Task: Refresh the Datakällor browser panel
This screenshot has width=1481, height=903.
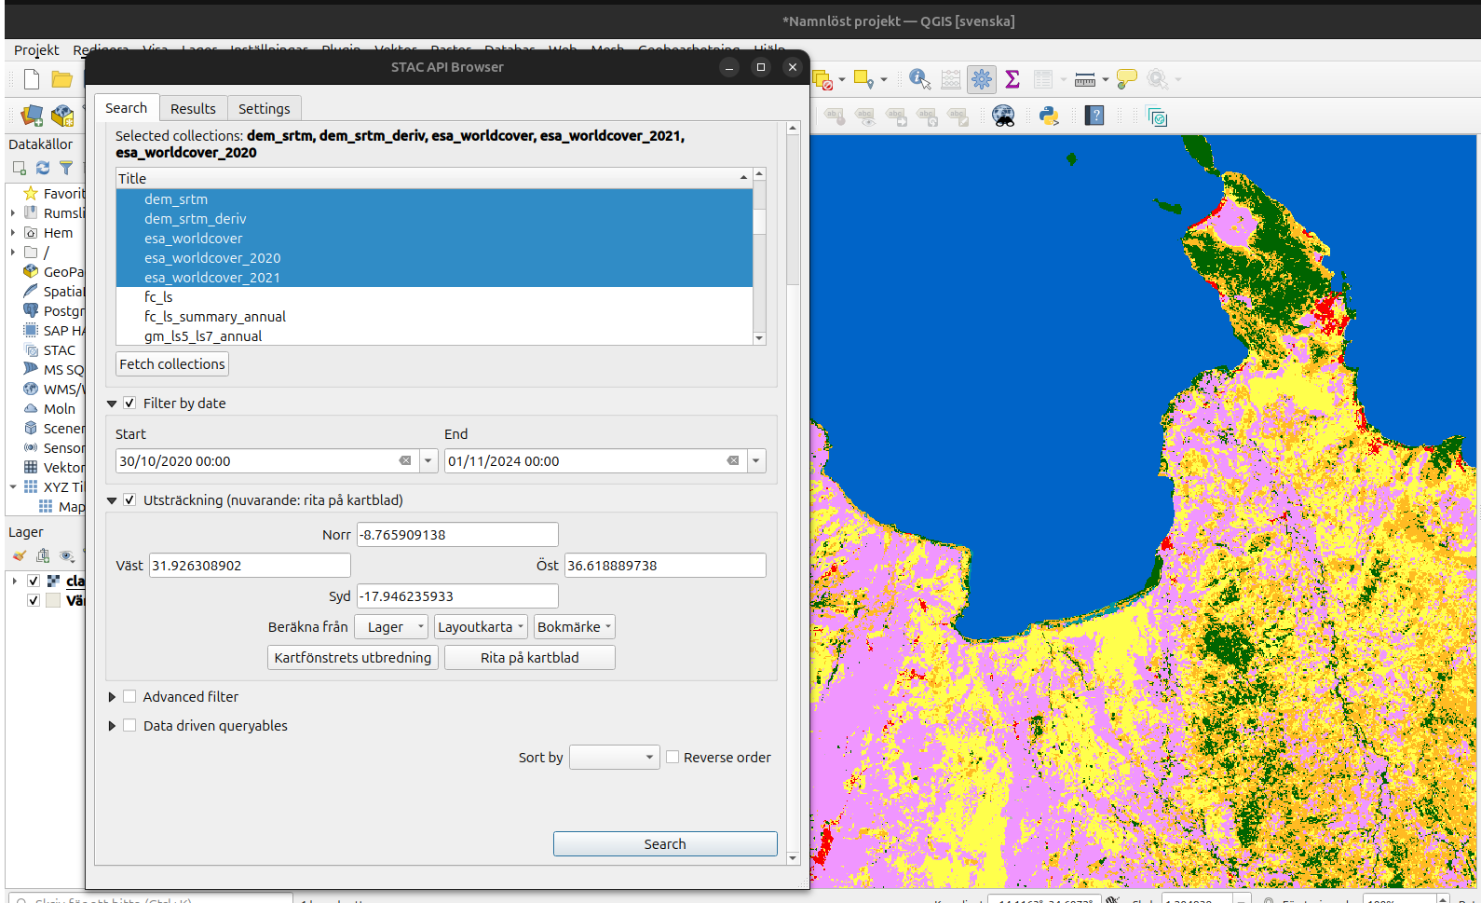Action: point(43,168)
